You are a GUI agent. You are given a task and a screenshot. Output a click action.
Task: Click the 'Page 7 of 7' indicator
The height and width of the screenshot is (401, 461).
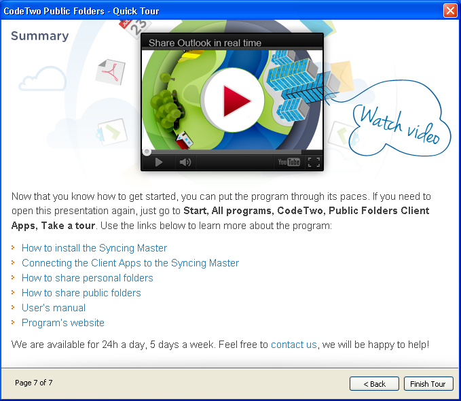point(34,383)
